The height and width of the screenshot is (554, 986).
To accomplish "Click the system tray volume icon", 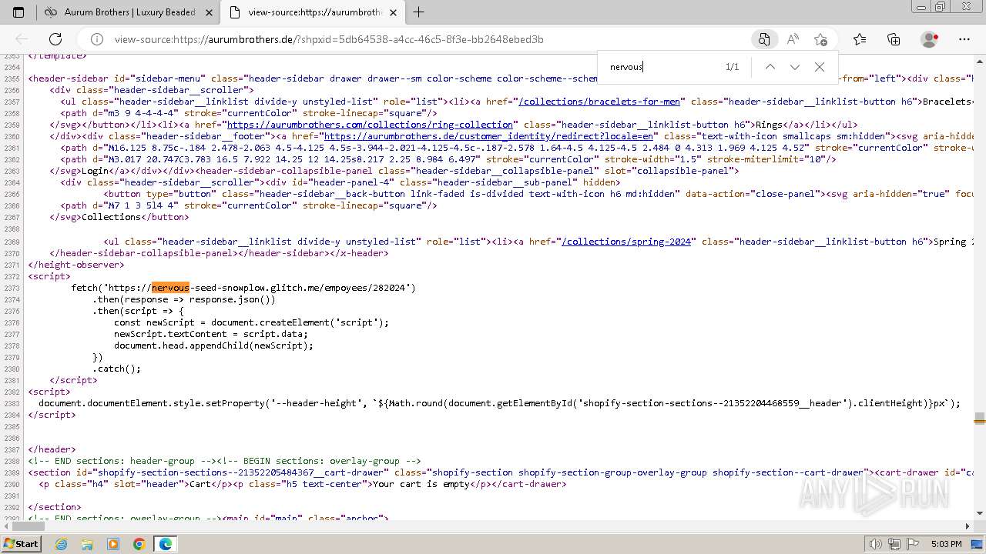I will [875, 544].
